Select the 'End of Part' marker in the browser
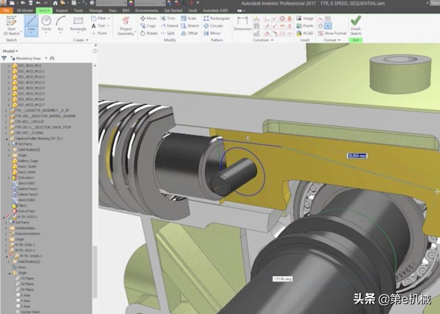Viewport: 440px width, 314px height. pos(24,211)
